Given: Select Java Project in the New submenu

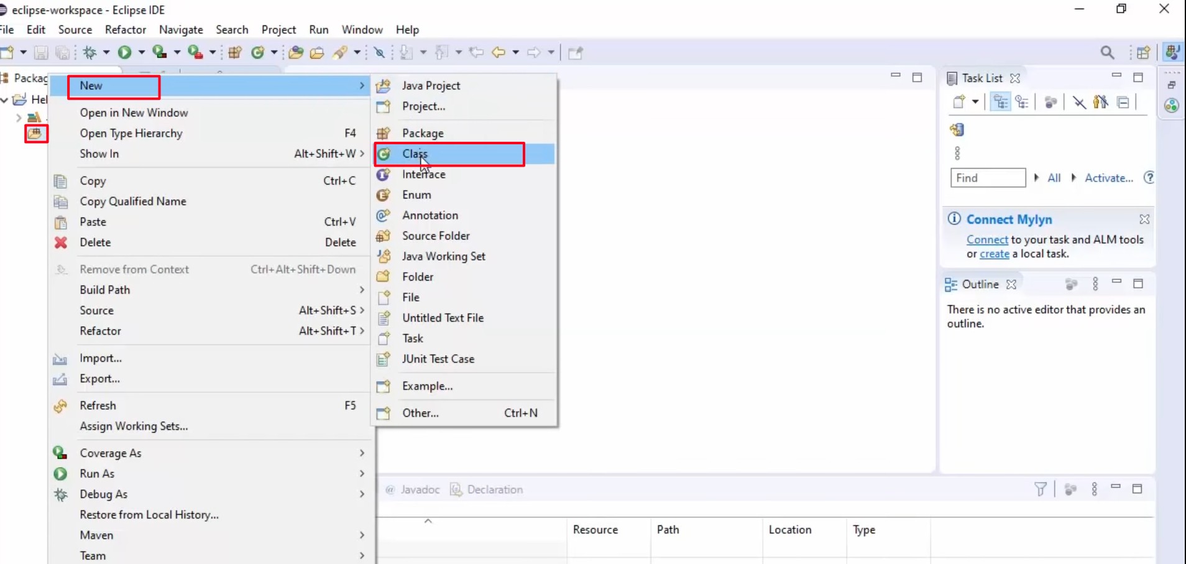Looking at the screenshot, I should tap(464, 86).
